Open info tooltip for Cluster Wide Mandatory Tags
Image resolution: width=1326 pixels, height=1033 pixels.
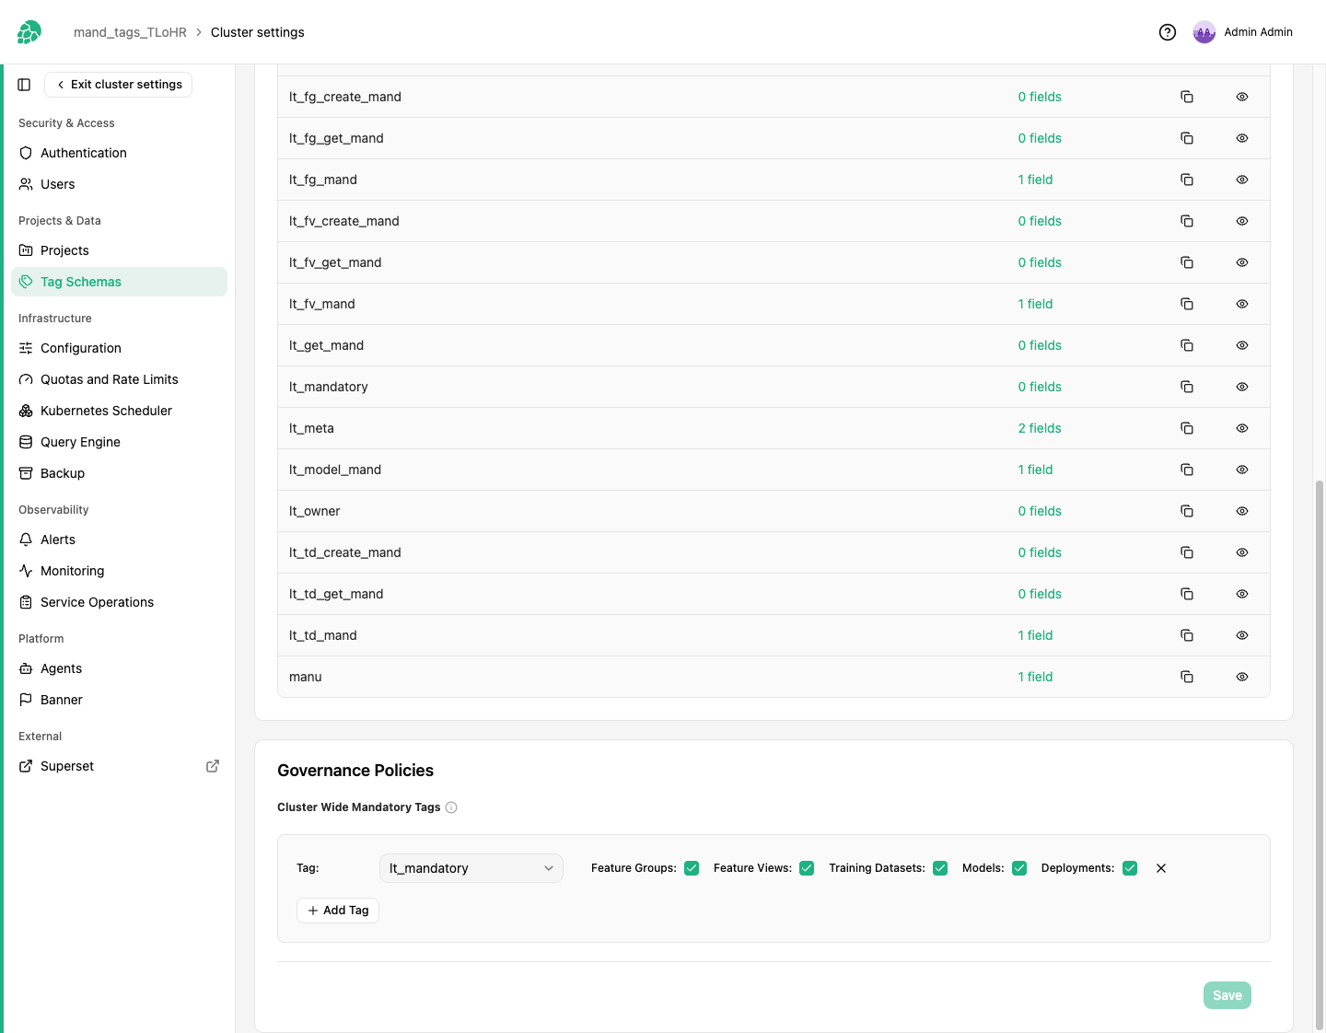(x=451, y=807)
